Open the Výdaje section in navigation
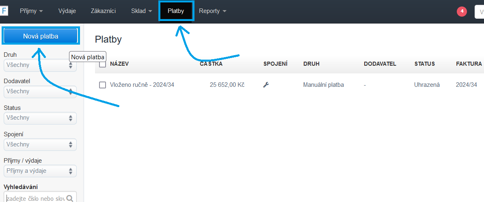The image size is (484, 202). [x=67, y=11]
